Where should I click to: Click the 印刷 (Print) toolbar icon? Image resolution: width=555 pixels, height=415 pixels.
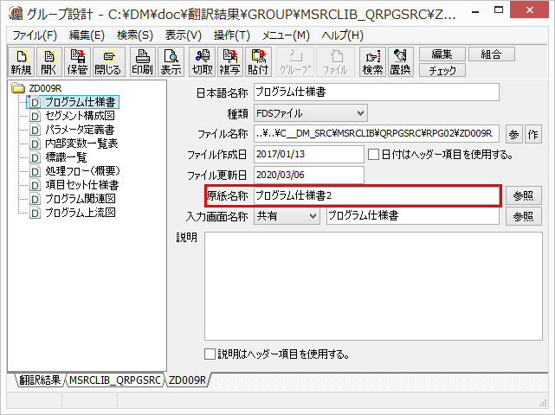143,62
